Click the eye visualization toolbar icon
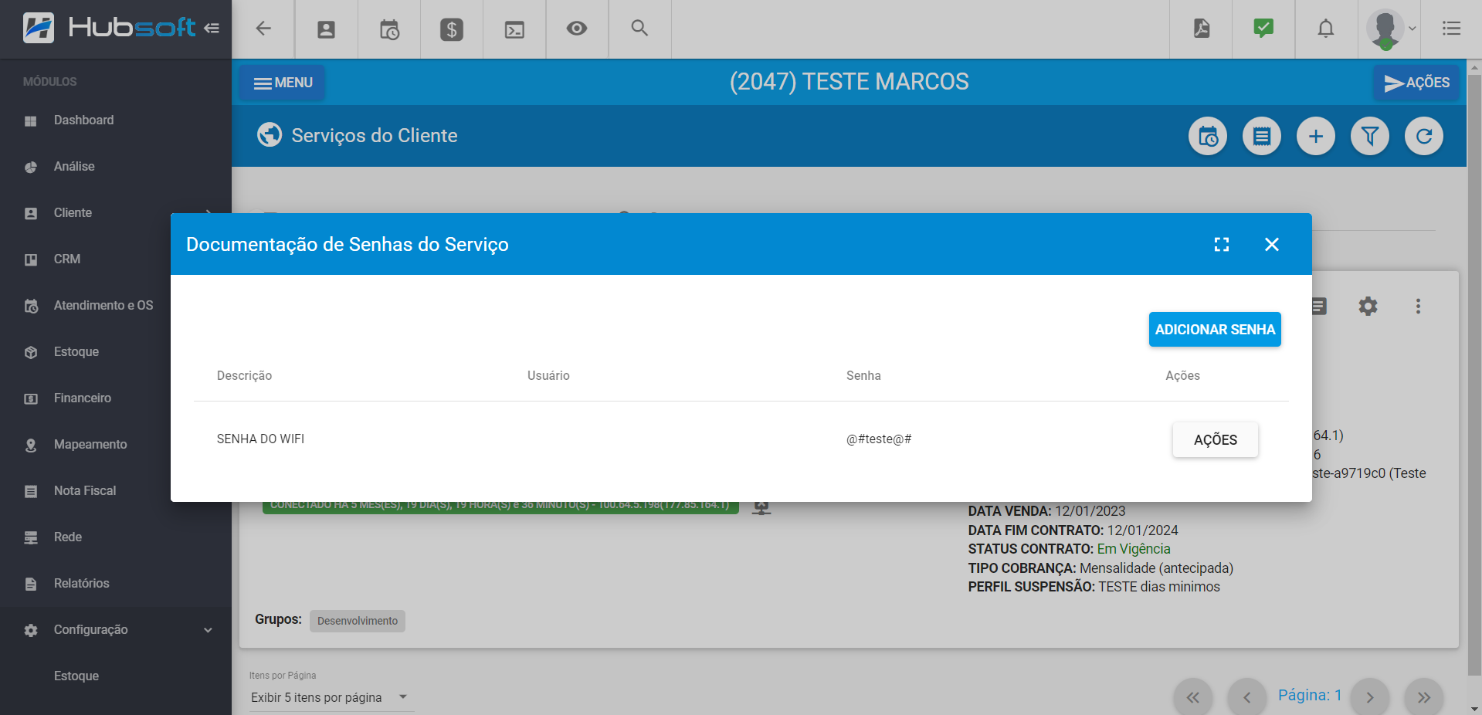 (x=577, y=29)
